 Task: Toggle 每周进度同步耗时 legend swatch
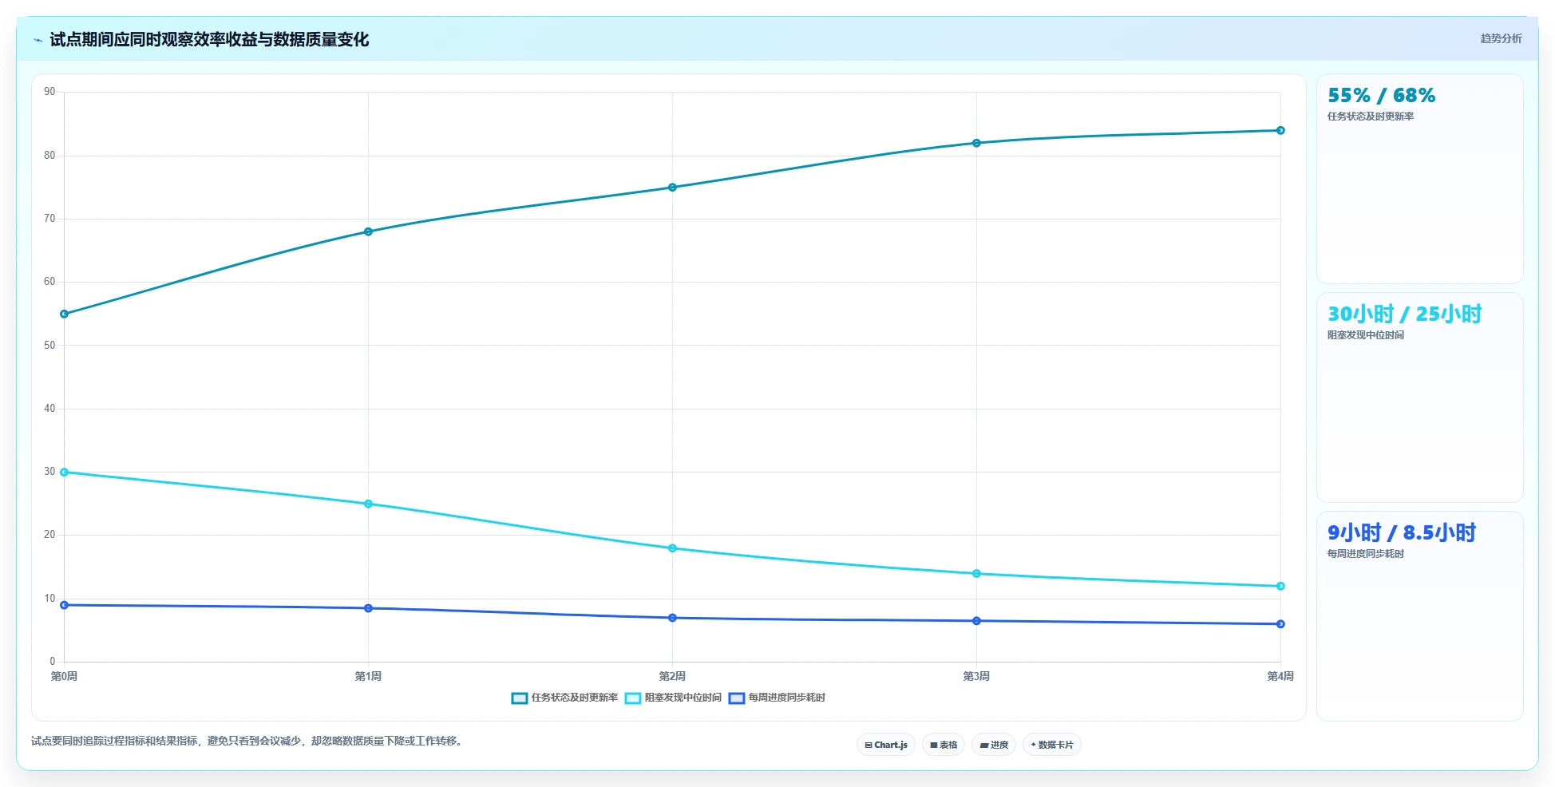pyautogui.click(x=737, y=698)
